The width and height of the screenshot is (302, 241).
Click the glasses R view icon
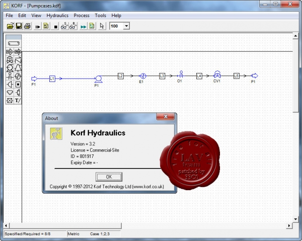(73, 26)
